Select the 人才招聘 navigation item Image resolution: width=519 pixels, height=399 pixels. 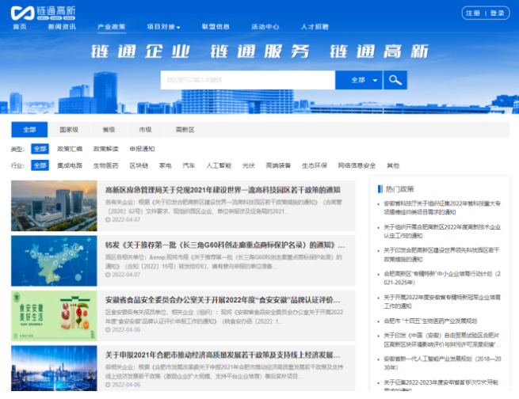tap(314, 27)
